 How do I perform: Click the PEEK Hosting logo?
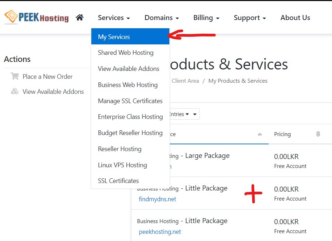(x=36, y=17)
